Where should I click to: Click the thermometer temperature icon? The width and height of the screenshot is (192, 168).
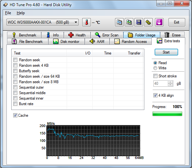pyautogui.click(x=86, y=22)
